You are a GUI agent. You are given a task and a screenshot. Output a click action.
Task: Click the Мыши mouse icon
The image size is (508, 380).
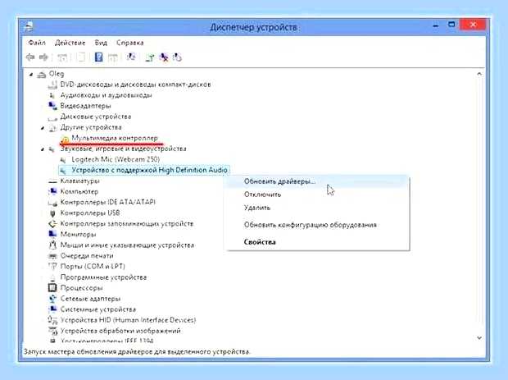click(x=52, y=245)
